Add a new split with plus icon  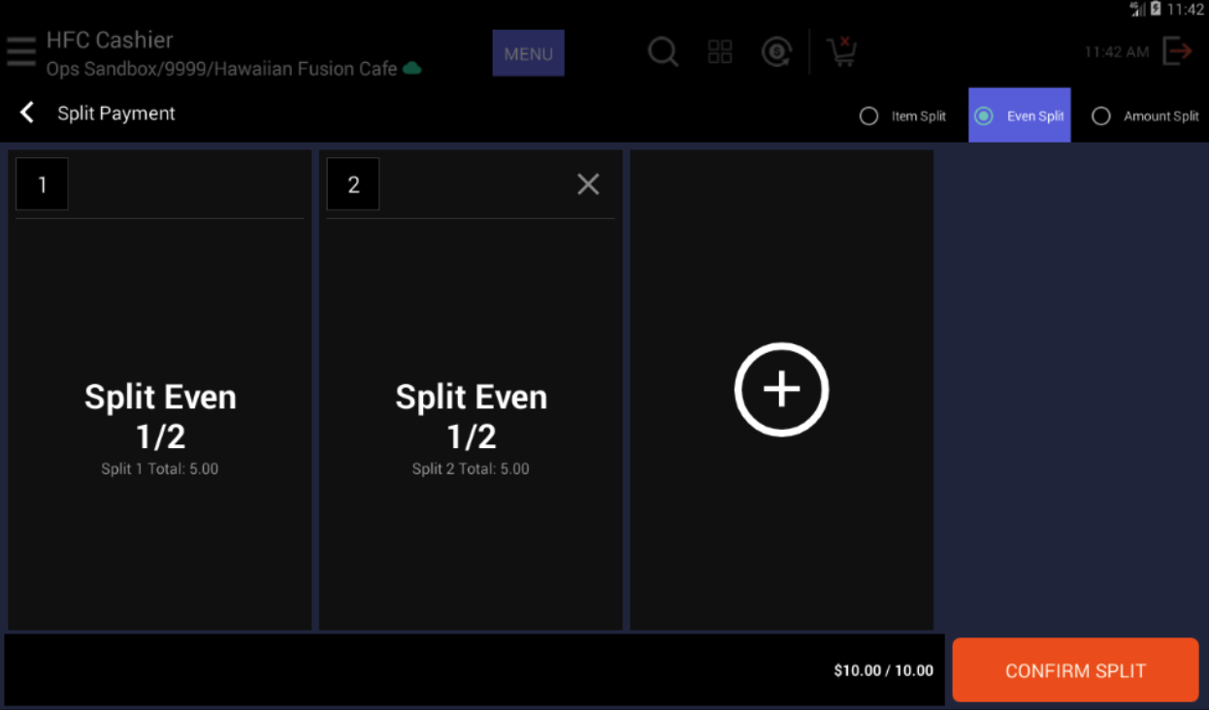point(781,390)
